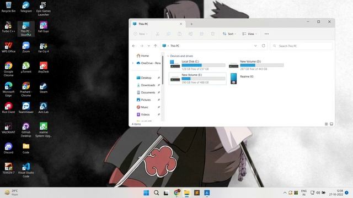The height and width of the screenshot is (198, 353).
Task: Click New Volume (E:) usage bar
Action: click(x=204, y=79)
